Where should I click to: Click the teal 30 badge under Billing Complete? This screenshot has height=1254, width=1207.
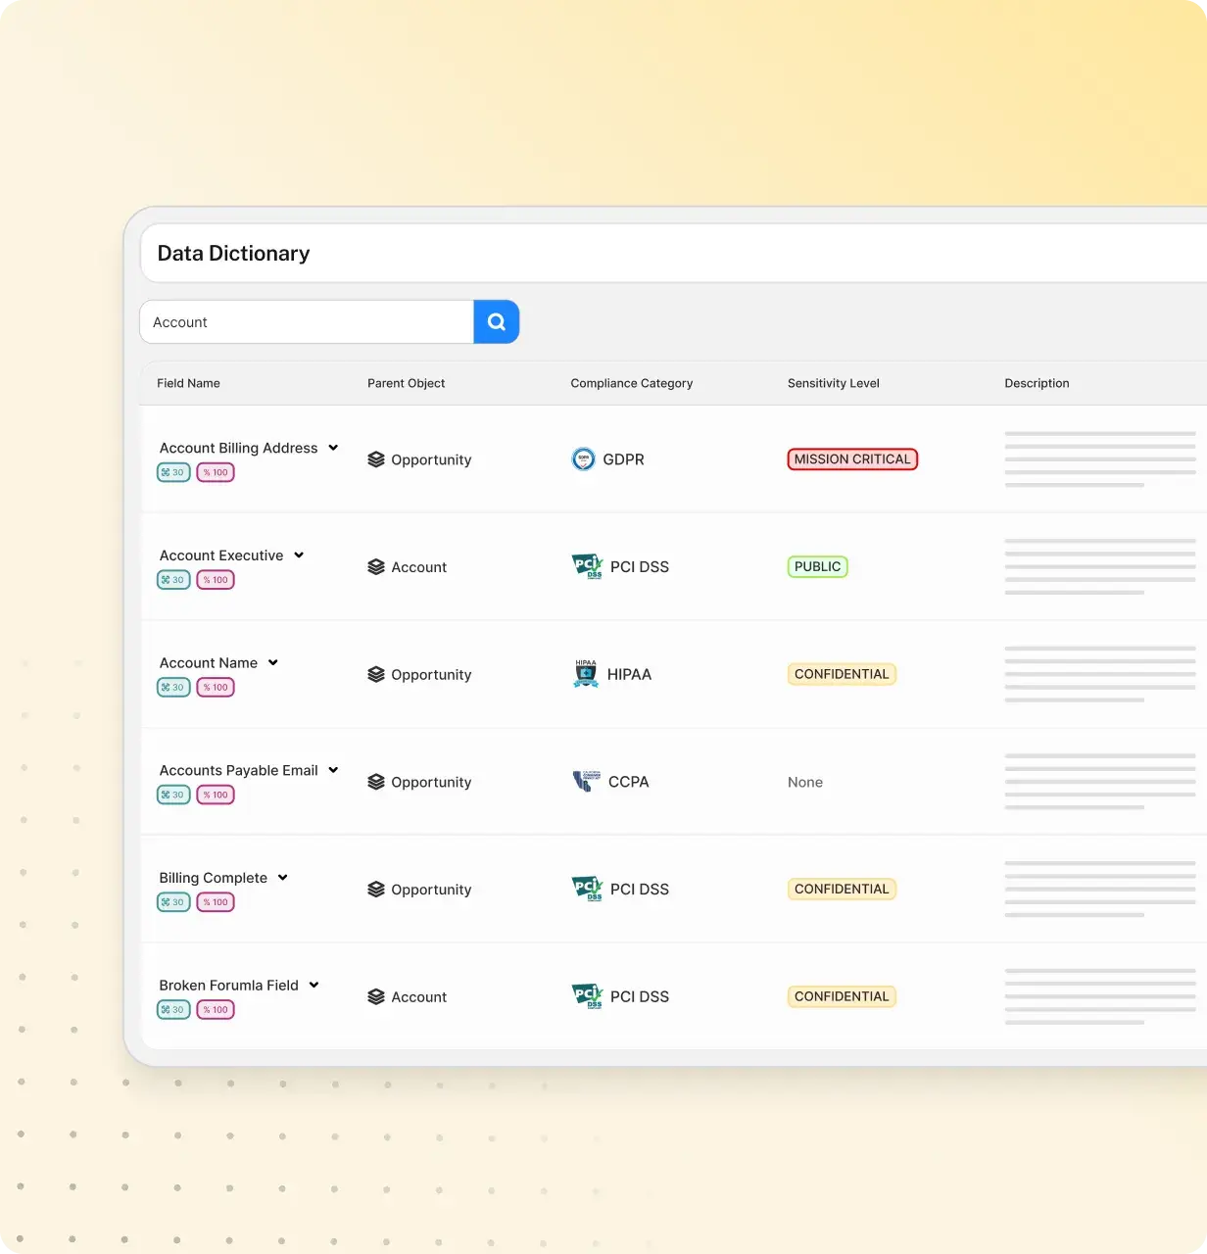point(173,902)
